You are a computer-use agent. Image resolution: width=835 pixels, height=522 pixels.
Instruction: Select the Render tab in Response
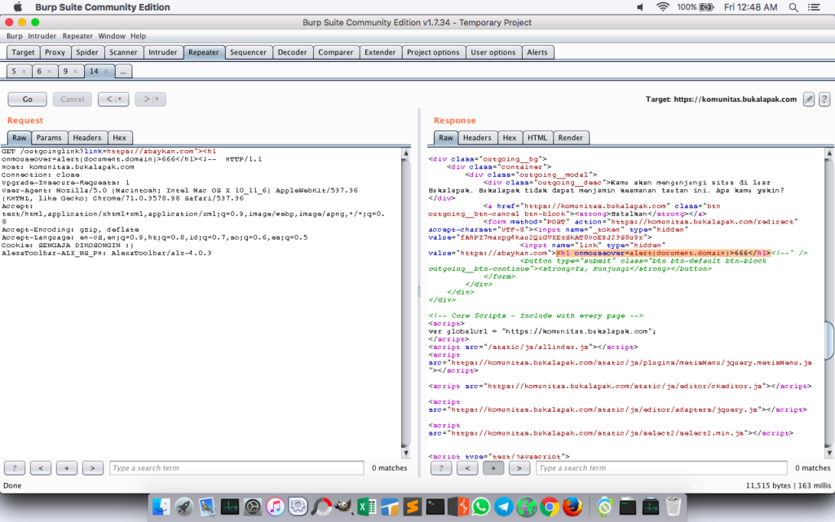pos(571,138)
